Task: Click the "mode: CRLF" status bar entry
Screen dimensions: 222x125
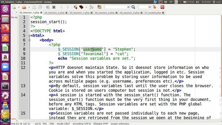Action: pyautogui.click(x=63, y=124)
